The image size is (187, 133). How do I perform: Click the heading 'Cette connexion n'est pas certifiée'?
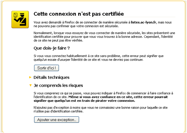pyautogui.click(x=78, y=14)
